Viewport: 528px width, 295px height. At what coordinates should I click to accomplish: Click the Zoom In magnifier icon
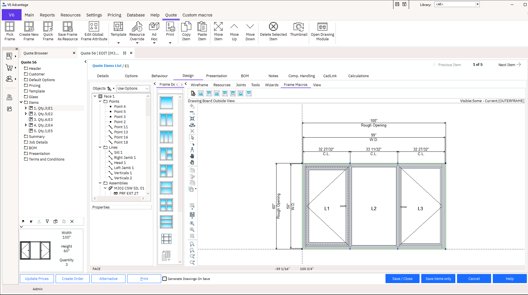[x=192, y=223]
